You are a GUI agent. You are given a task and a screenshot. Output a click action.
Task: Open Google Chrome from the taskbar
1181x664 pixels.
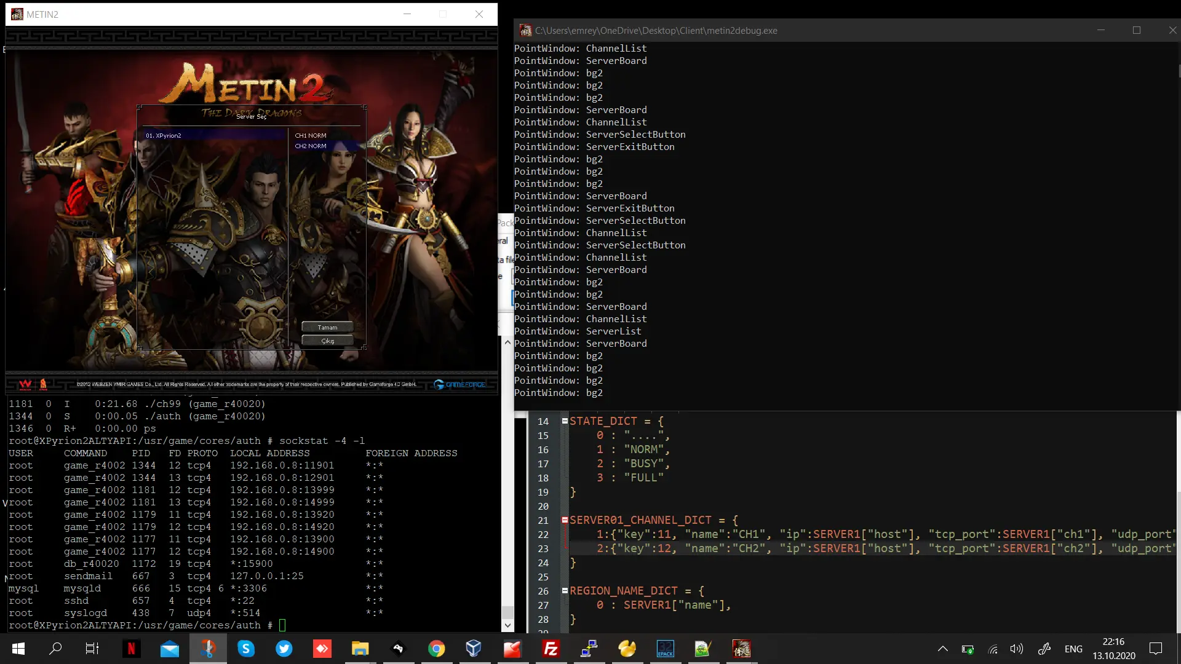(436, 649)
